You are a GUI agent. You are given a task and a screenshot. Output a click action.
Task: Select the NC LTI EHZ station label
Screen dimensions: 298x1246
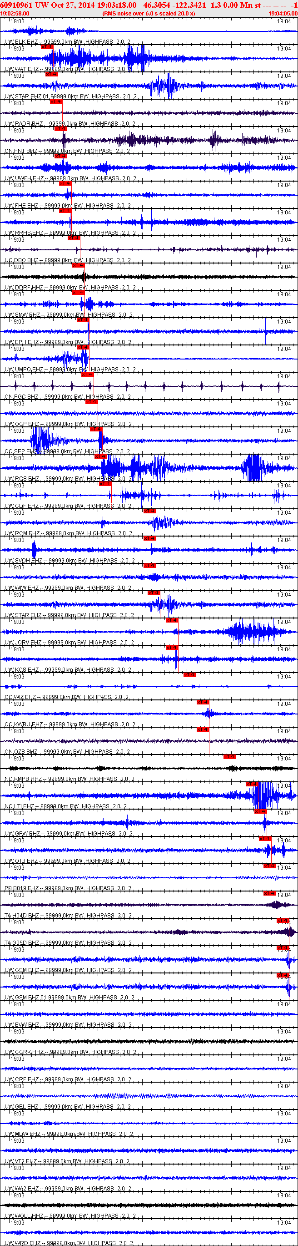[x=66, y=806]
